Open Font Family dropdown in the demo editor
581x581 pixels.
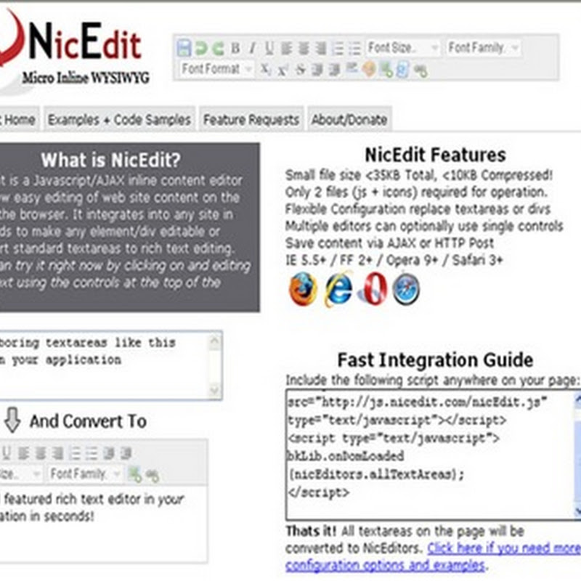(x=85, y=474)
